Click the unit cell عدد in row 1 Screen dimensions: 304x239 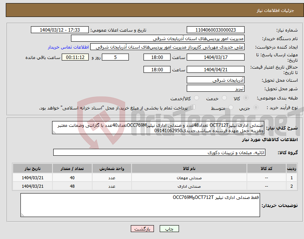click(112, 178)
